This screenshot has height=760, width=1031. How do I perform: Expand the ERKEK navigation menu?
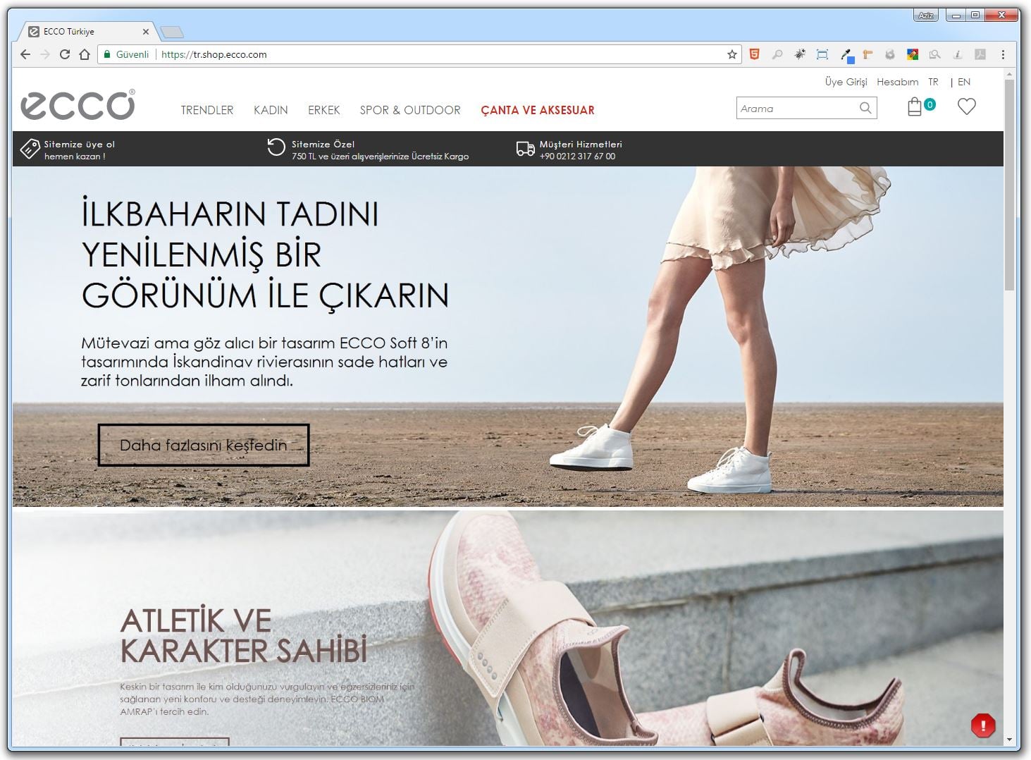(323, 110)
